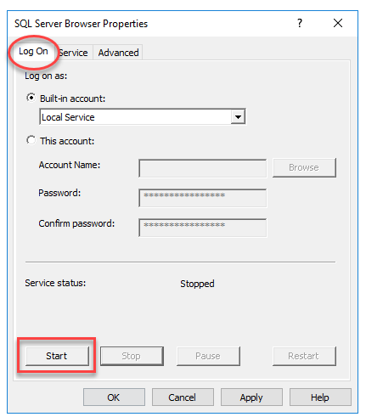Switch to the Log On tab

[33, 52]
